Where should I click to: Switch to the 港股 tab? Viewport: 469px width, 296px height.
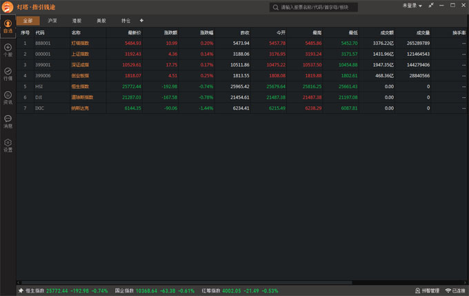[x=77, y=21]
